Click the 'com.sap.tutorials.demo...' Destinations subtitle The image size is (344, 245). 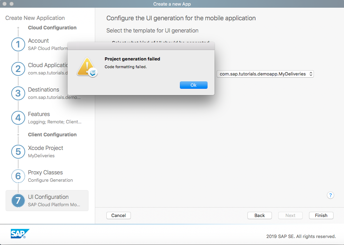[x=54, y=97]
